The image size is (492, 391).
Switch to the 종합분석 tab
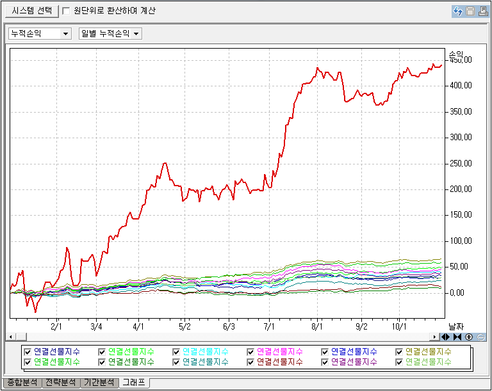[x=22, y=383]
